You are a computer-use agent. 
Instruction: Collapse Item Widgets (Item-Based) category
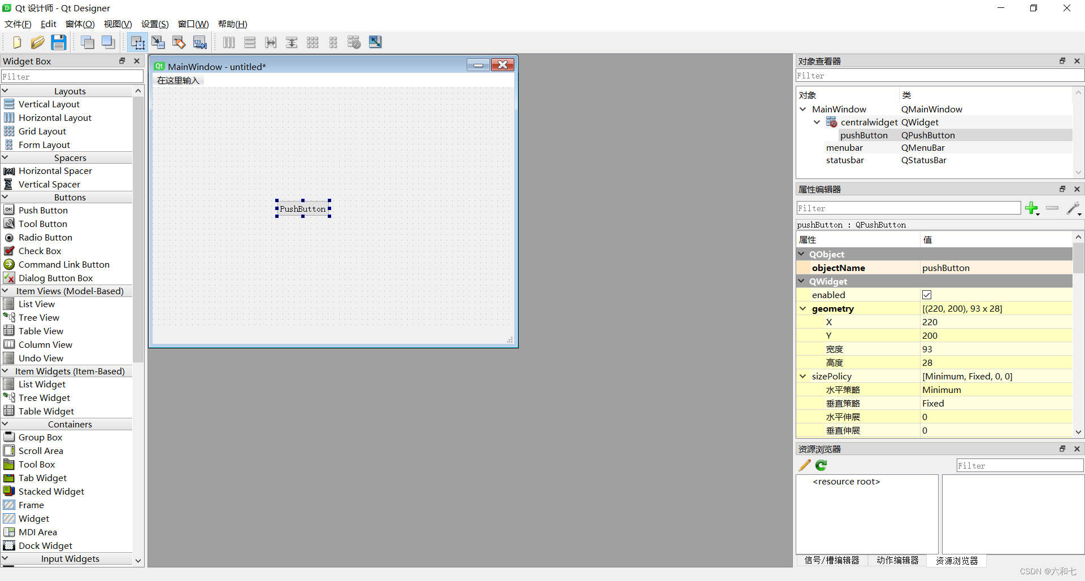coord(5,371)
